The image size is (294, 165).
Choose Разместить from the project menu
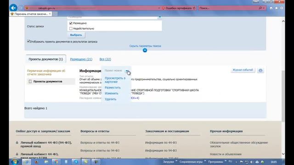coord(113,88)
